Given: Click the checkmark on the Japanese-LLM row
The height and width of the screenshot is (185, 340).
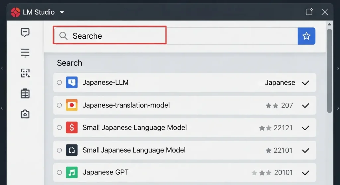Looking at the screenshot, I should [306, 83].
